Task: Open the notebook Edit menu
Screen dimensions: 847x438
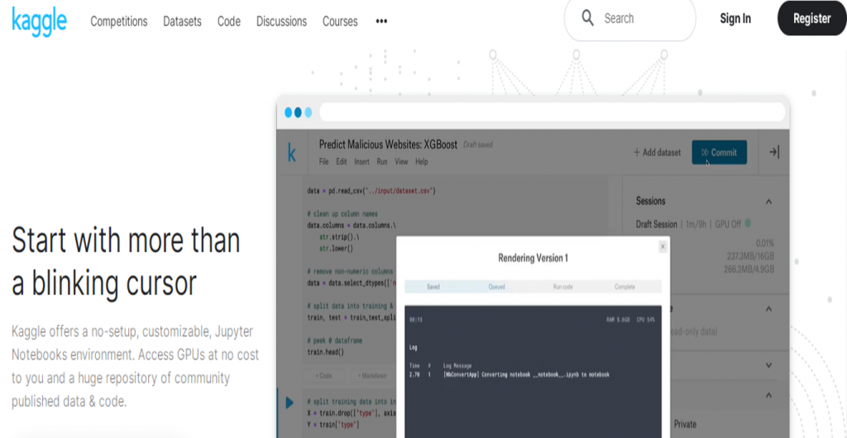Action: pyautogui.click(x=342, y=162)
